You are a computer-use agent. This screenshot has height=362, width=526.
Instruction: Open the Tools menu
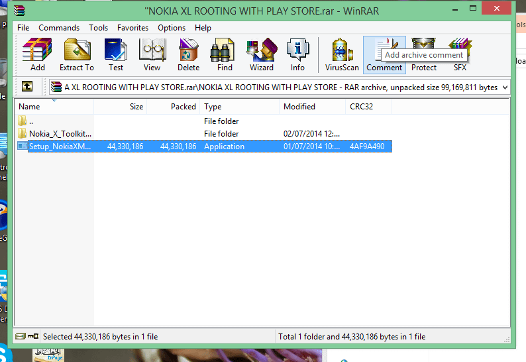pyautogui.click(x=98, y=28)
